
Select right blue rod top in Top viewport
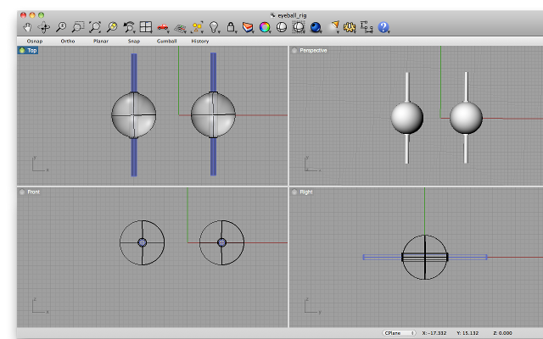pyautogui.click(x=213, y=72)
